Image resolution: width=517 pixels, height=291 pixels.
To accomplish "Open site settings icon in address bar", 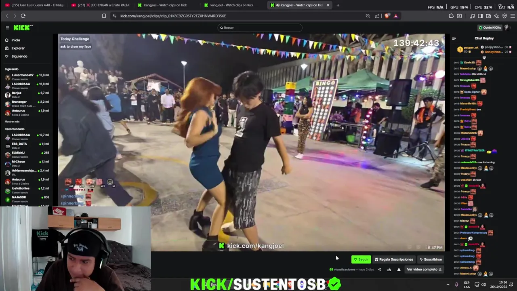I will pos(114,16).
